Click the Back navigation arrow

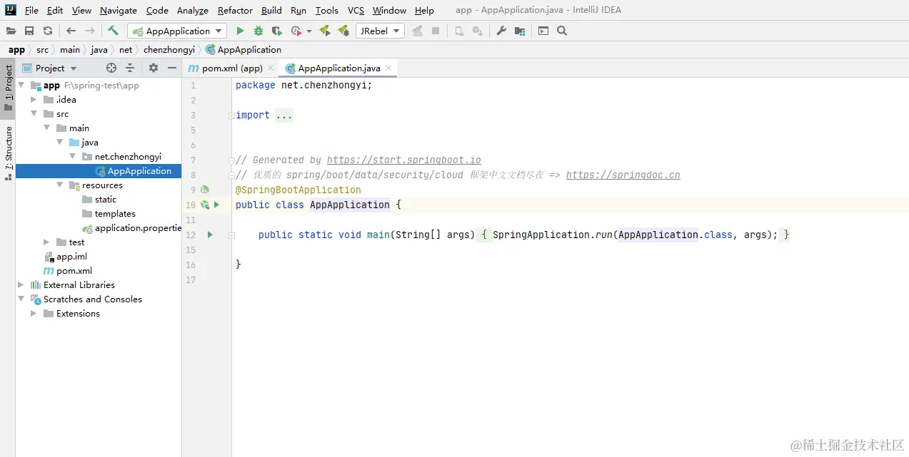point(71,31)
